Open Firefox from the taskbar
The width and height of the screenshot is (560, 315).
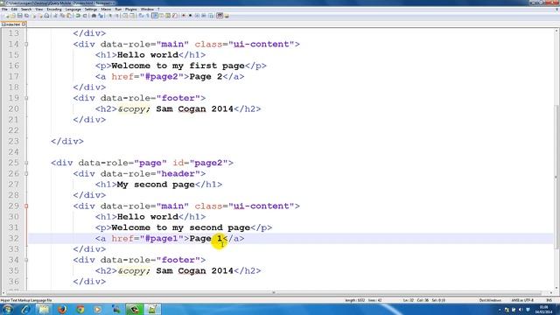[62, 309]
